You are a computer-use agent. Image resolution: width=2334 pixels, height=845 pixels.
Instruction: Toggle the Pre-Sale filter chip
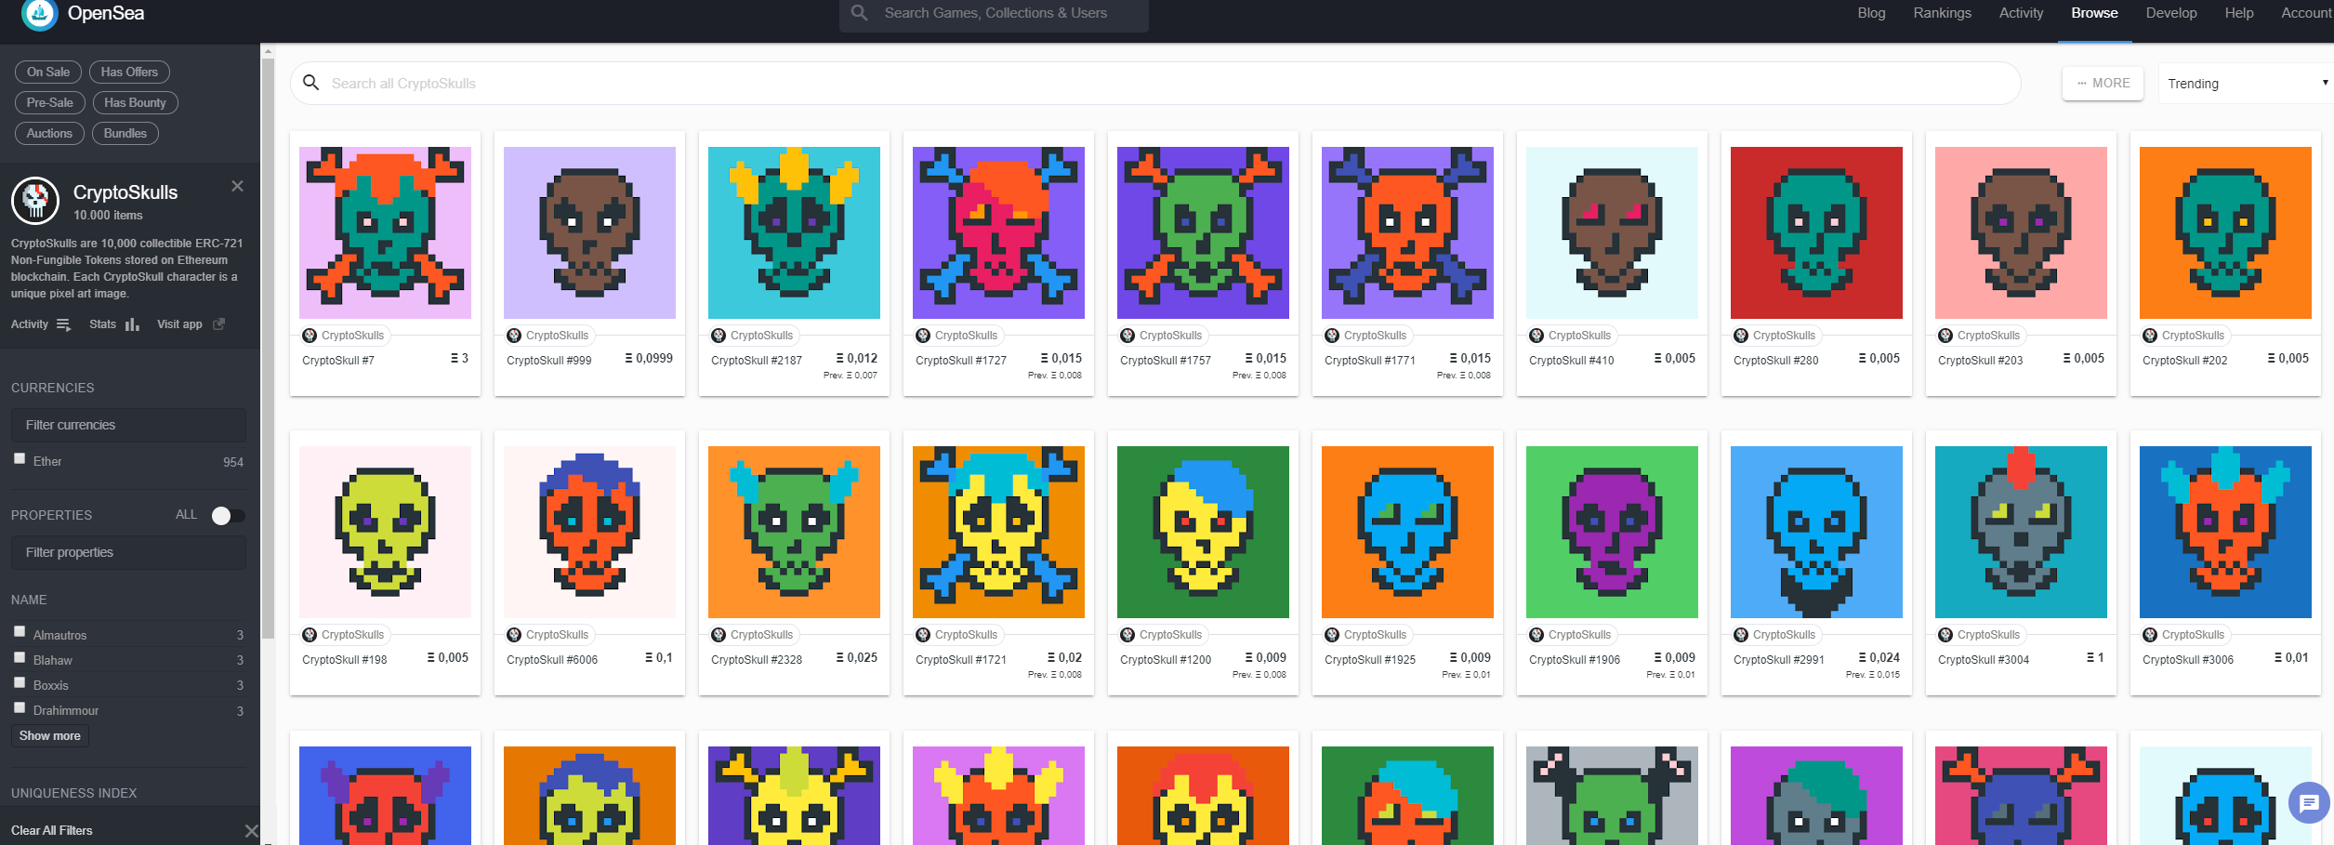click(50, 102)
